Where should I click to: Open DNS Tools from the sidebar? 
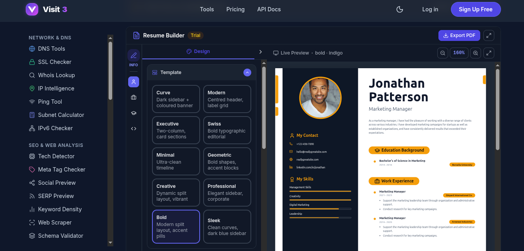(47, 49)
